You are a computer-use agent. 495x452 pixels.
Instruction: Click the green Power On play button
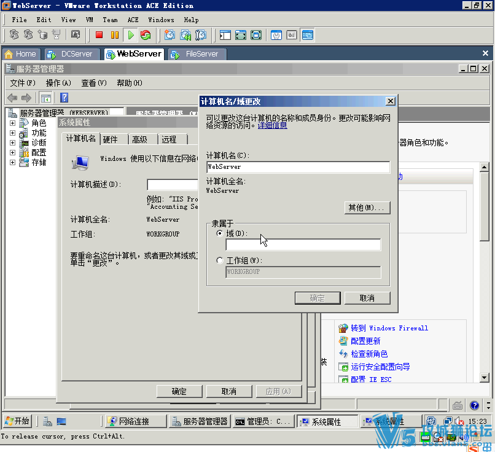point(131,35)
